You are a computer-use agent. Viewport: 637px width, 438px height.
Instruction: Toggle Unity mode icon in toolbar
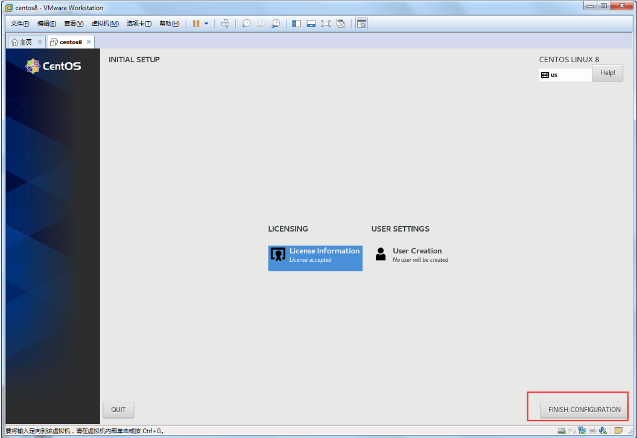click(x=341, y=24)
